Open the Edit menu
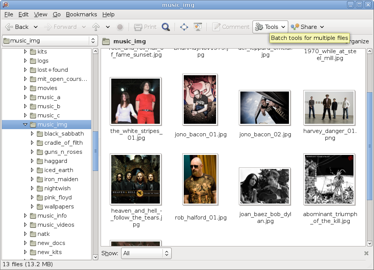Viewport: 374px width, 270px height. pyautogui.click(x=24, y=14)
